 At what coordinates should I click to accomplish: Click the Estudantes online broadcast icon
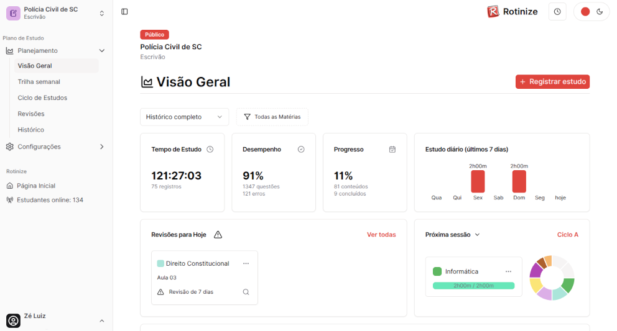click(x=10, y=200)
